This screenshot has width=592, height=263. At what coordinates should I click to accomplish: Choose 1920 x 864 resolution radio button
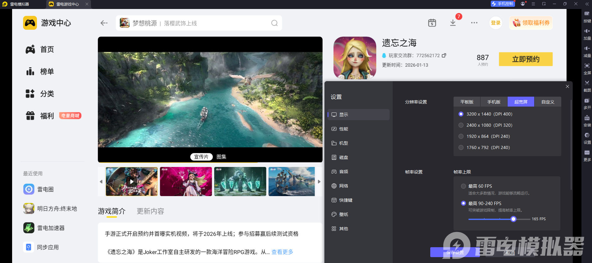click(461, 136)
